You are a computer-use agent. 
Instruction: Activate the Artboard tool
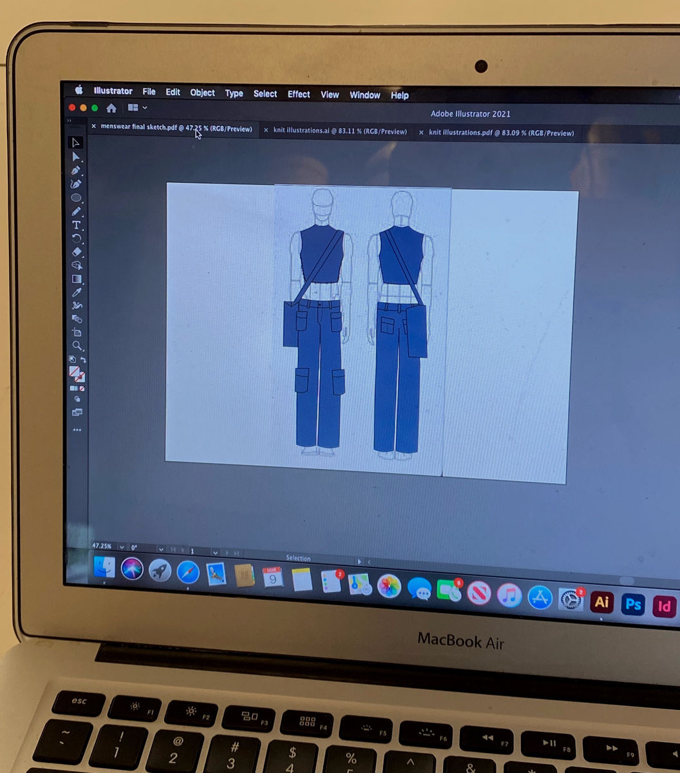[77, 332]
